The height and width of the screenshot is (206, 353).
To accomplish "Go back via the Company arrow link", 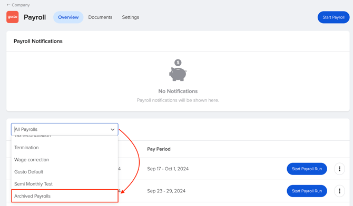I will pos(18,5).
